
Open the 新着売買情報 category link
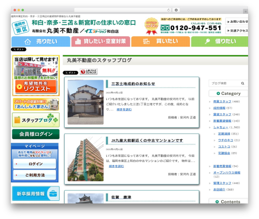222,166
